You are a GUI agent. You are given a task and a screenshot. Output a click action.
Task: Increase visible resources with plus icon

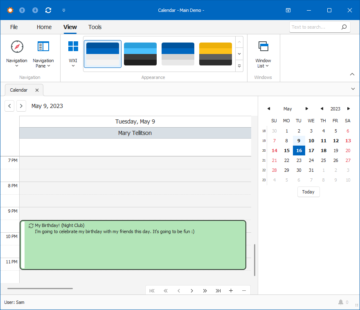click(x=231, y=291)
